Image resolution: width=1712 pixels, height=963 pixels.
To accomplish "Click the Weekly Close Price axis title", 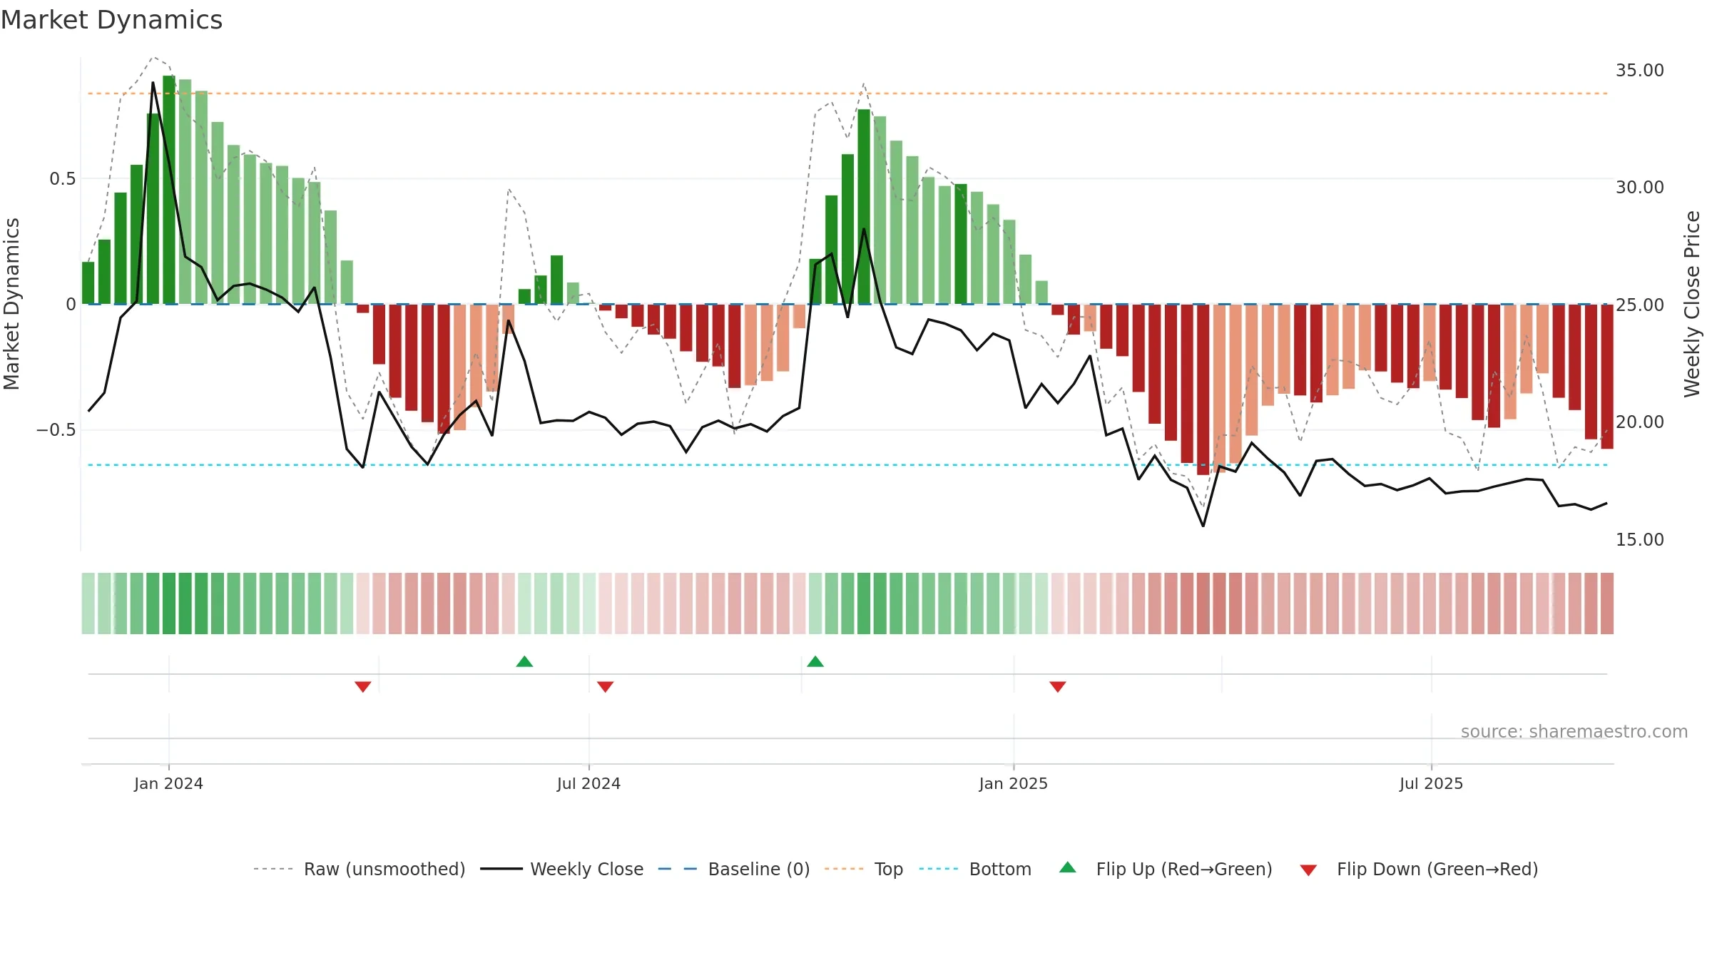I will 1693,304.
